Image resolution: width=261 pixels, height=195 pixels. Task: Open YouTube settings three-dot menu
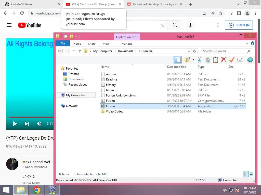[218, 25]
